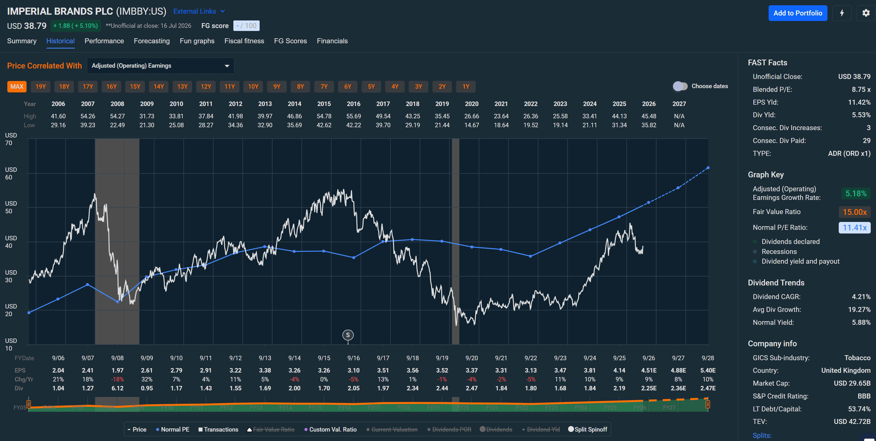Click earnings growth rate 5.18% green swatch

point(856,194)
